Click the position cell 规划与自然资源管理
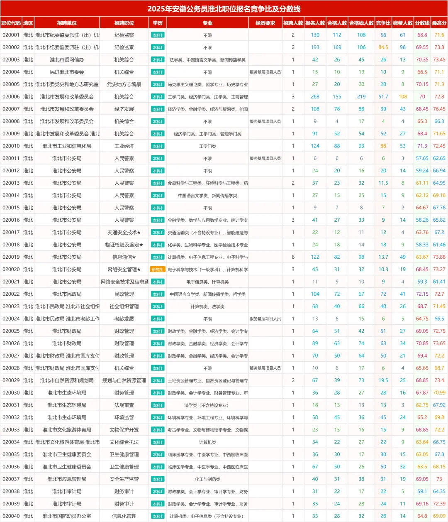This screenshot has height=522, width=448. 124,380
